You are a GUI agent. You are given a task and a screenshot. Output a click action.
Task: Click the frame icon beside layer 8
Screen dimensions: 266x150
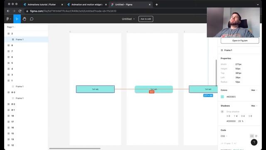8,45
